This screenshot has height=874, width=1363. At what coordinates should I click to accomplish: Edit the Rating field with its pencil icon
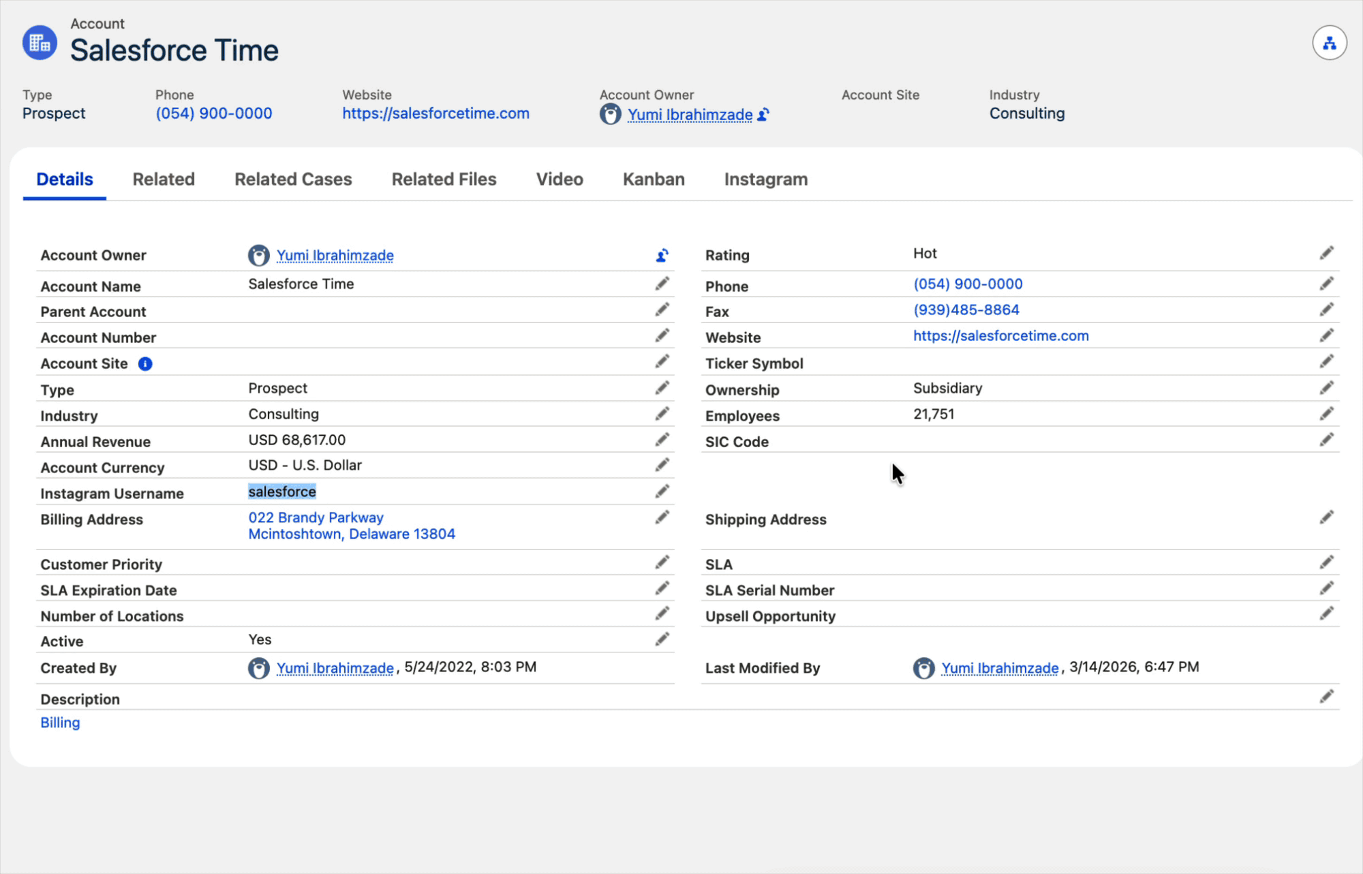coord(1327,252)
